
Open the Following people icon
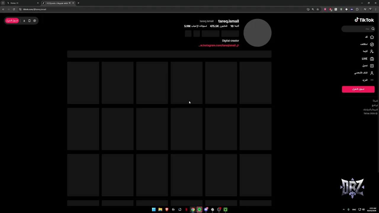(x=372, y=51)
